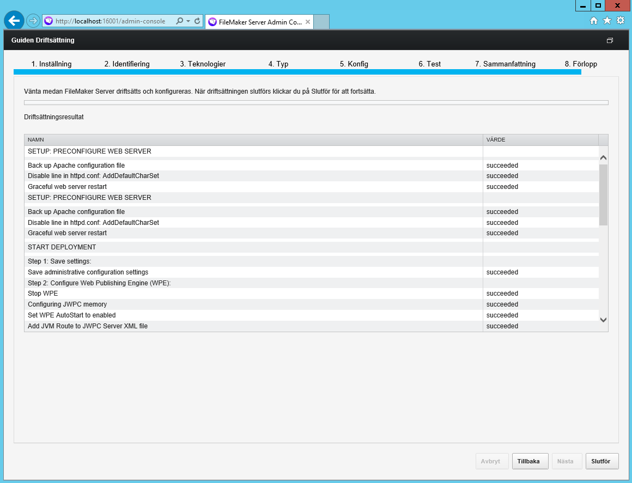Open favorites with the star icon
This screenshot has width=632, height=483.
click(607, 21)
